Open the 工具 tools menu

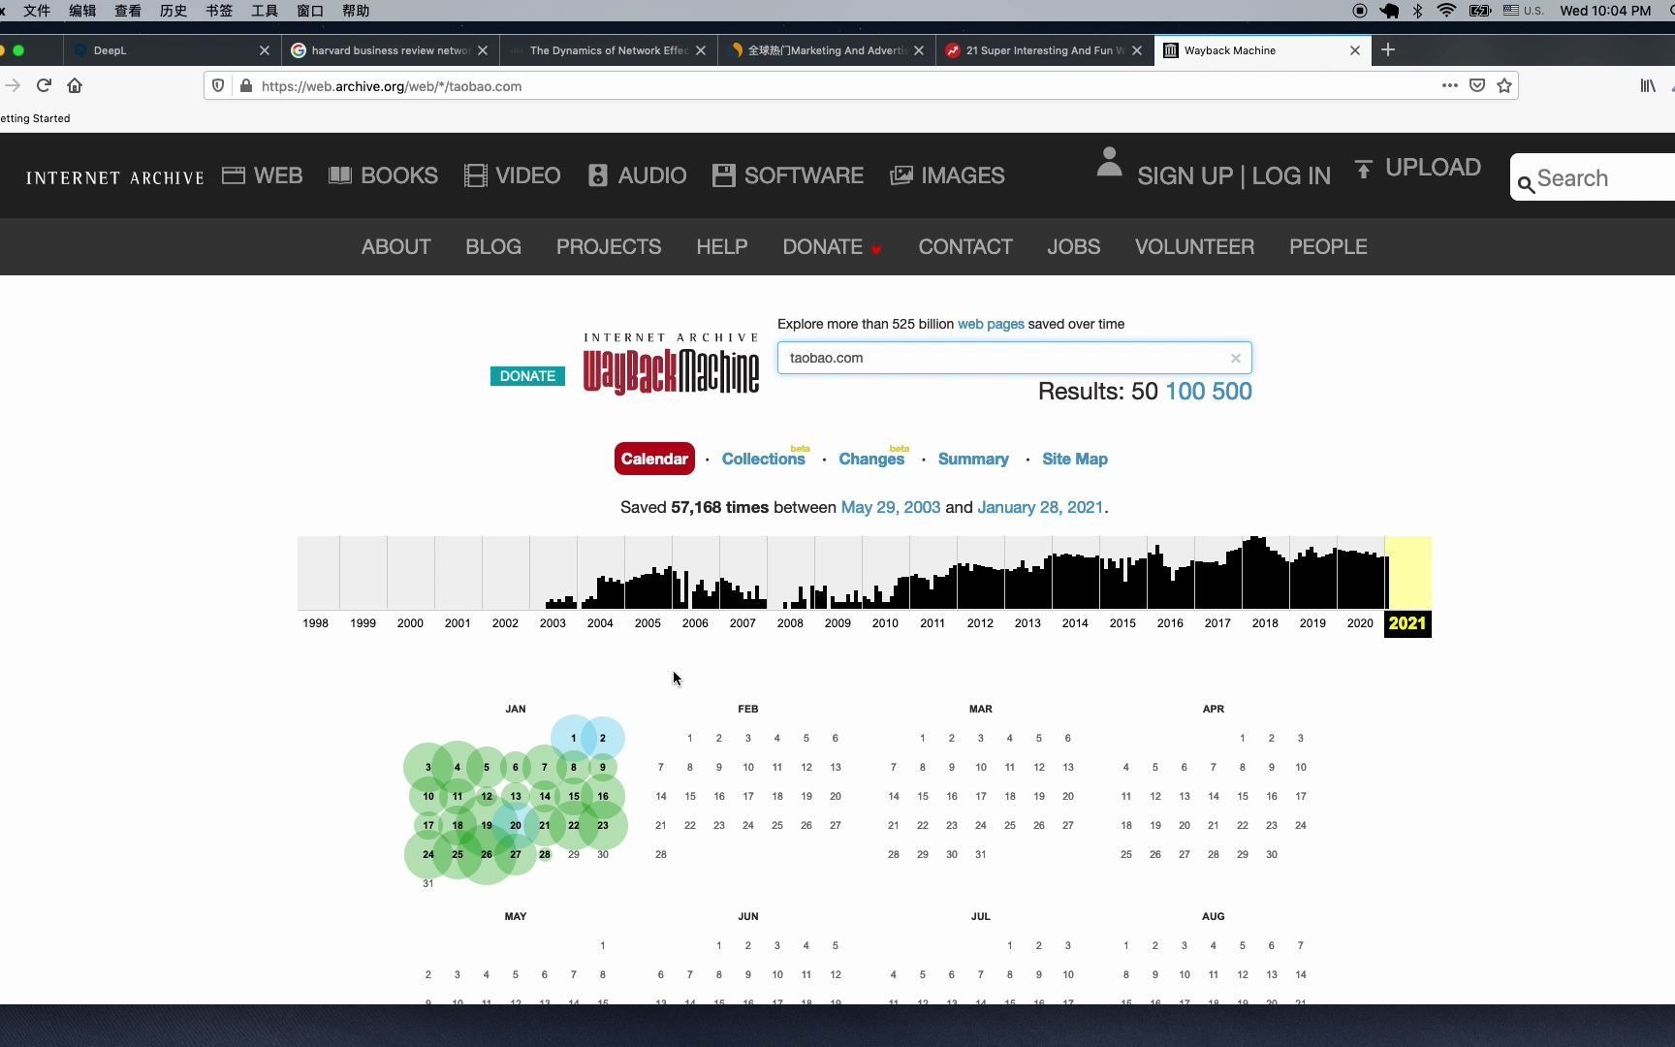point(265,11)
